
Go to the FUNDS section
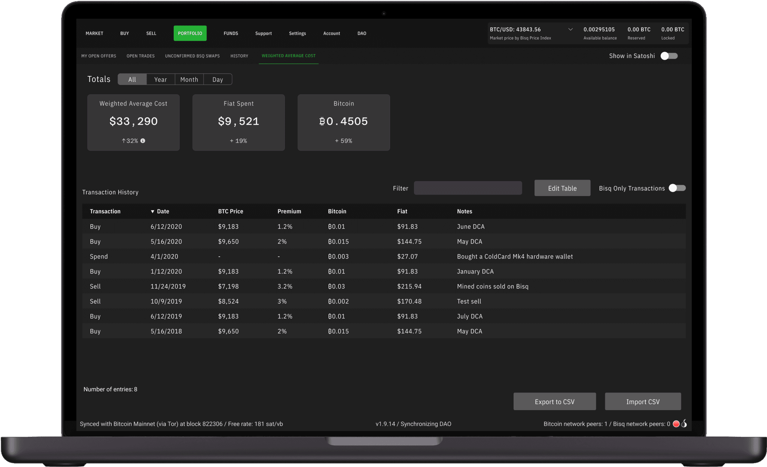231,33
